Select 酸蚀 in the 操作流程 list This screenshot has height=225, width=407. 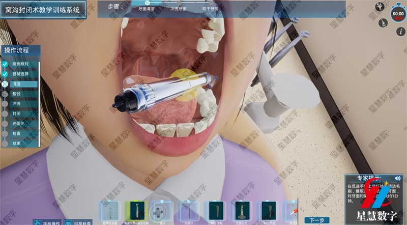[17, 94]
